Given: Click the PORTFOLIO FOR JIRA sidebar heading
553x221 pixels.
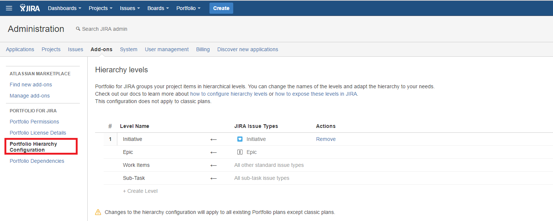Looking at the screenshot, I should click(x=33, y=110).
